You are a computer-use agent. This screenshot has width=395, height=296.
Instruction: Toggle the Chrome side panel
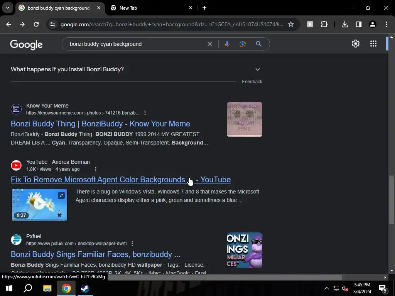[359, 24]
